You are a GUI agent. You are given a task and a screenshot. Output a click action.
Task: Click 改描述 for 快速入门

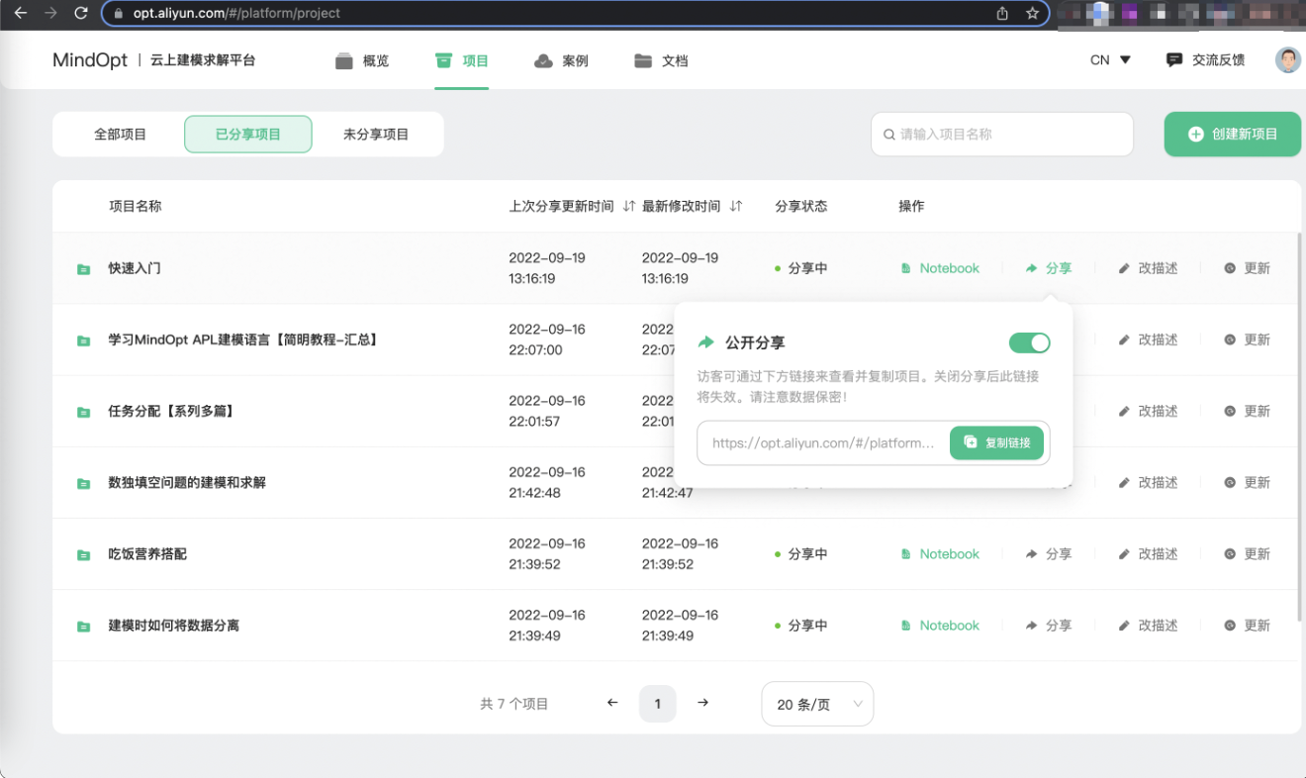tap(1148, 268)
